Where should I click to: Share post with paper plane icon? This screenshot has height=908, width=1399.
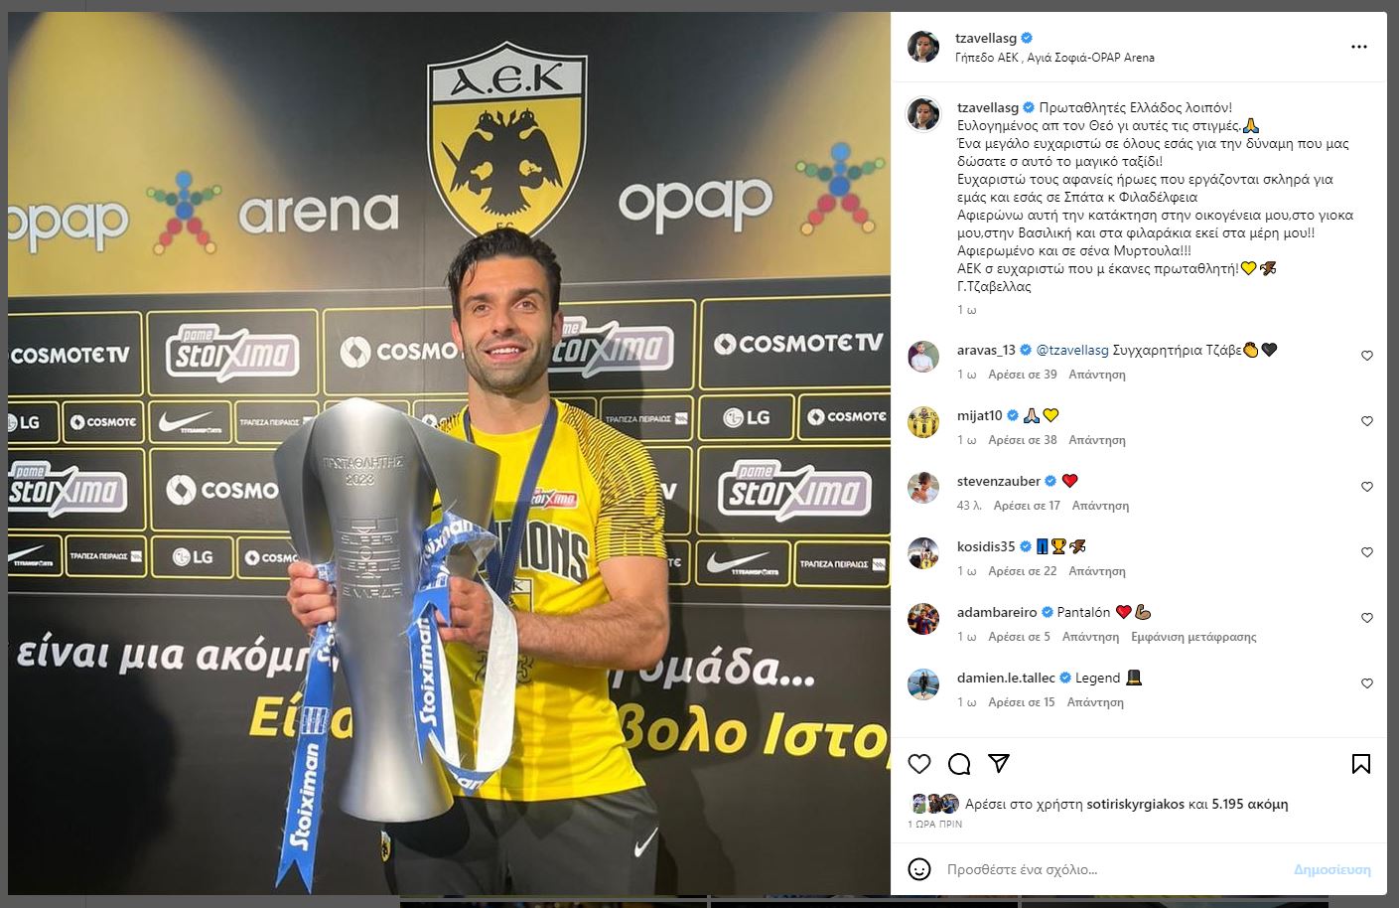(x=999, y=763)
